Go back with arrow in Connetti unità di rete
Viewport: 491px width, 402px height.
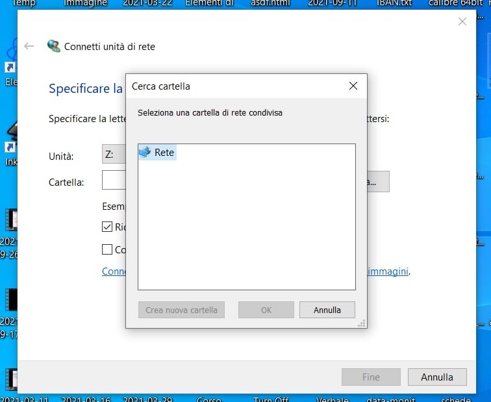[29, 46]
